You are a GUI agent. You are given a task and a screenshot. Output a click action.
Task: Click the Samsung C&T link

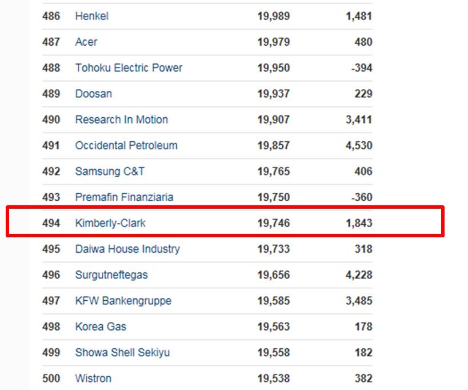point(110,172)
